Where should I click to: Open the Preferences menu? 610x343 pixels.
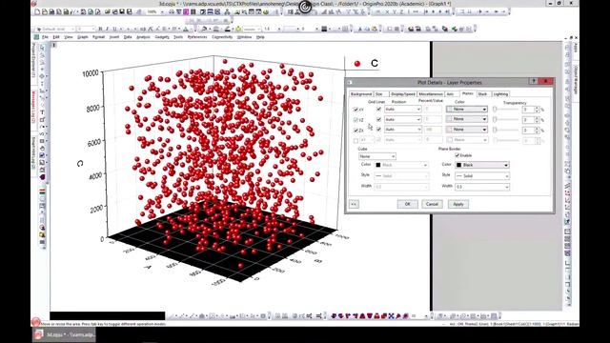(197, 37)
